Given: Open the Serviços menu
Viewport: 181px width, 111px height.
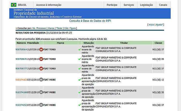Looking at the screenshot, I should 129,5.
